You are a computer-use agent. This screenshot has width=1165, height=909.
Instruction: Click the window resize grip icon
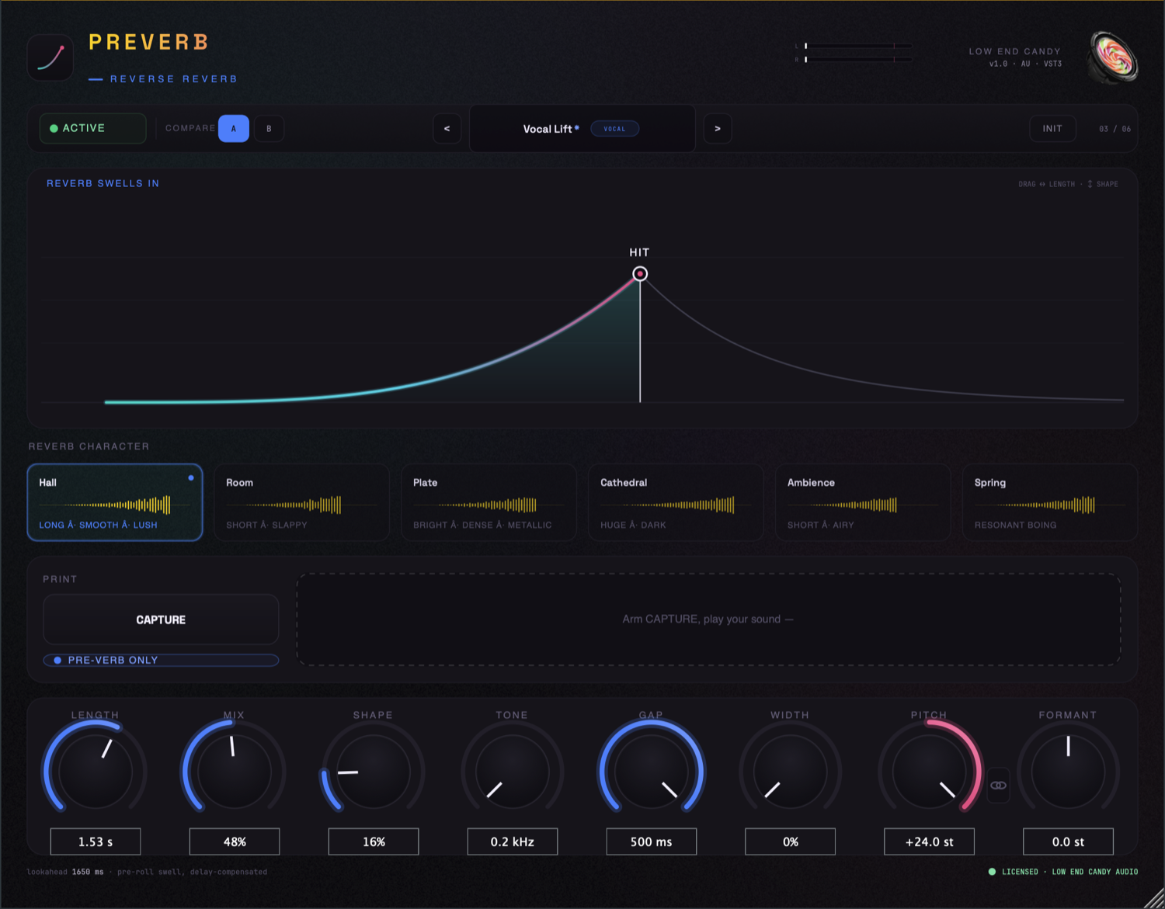[x=1154, y=898]
